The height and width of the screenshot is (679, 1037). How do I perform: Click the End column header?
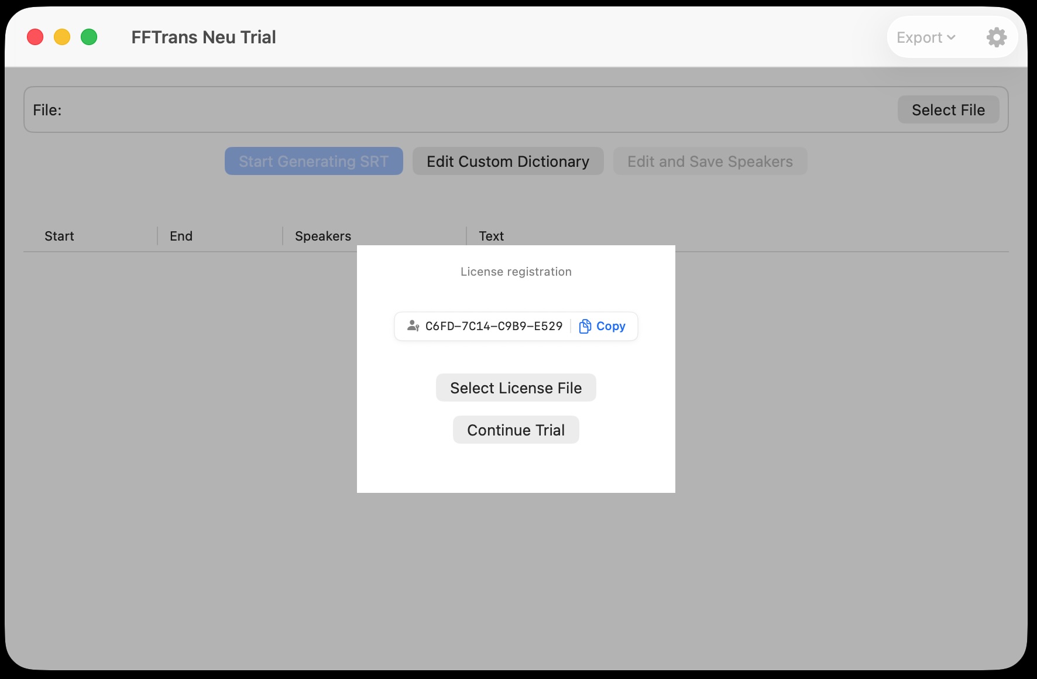click(x=181, y=236)
